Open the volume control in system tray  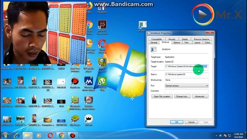[x=220, y=136]
